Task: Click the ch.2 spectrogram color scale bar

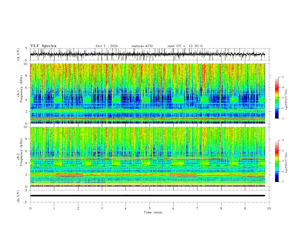Action: click(x=277, y=161)
